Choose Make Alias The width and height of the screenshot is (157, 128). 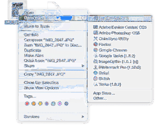(x=34, y=55)
